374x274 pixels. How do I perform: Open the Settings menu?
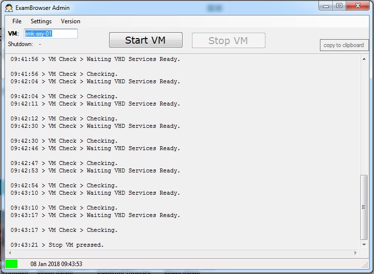[41, 21]
